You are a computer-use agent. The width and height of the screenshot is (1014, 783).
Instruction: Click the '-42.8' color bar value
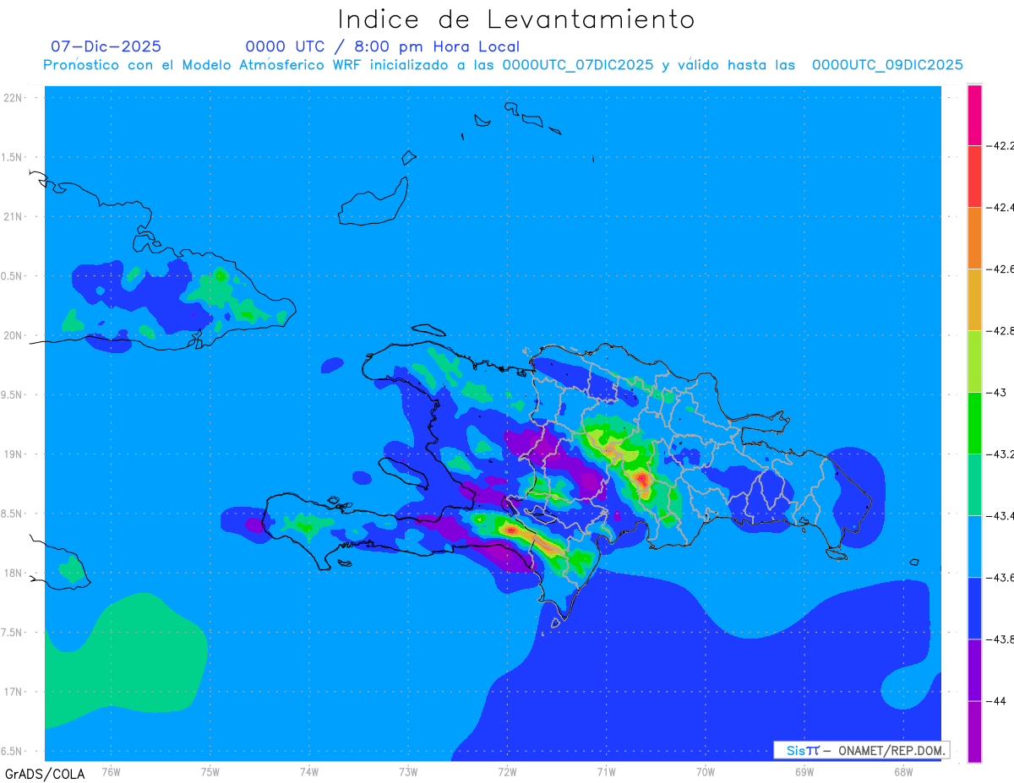1001,330
